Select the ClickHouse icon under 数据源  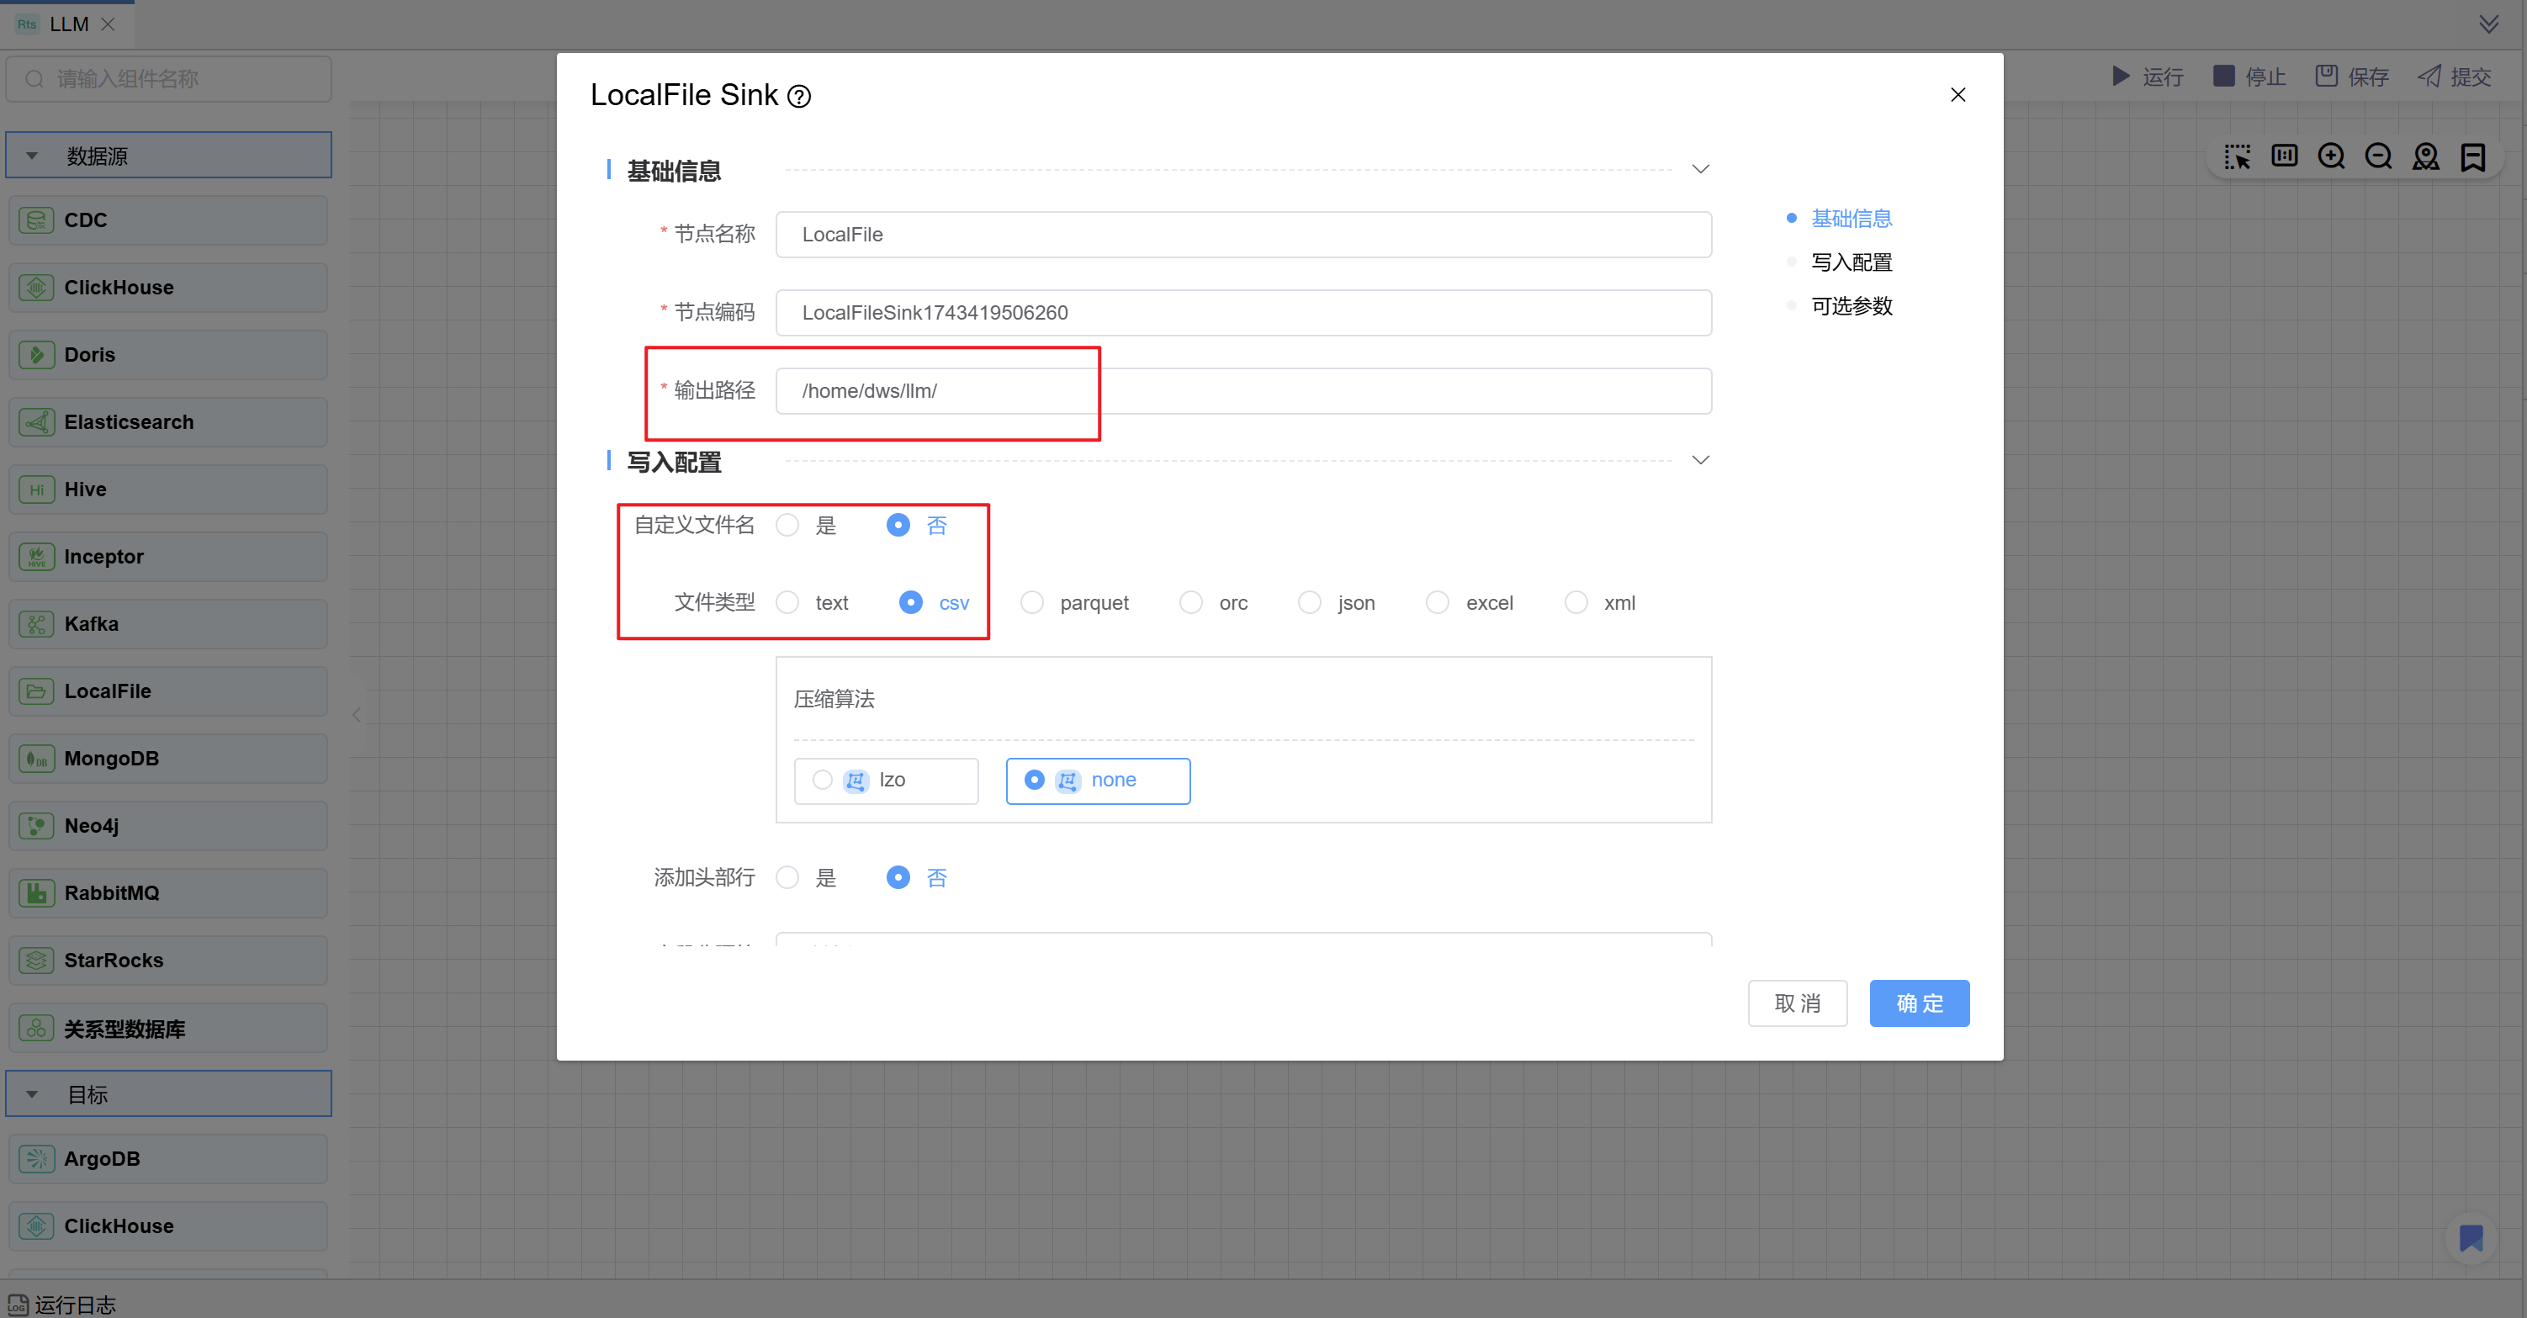click(36, 288)
